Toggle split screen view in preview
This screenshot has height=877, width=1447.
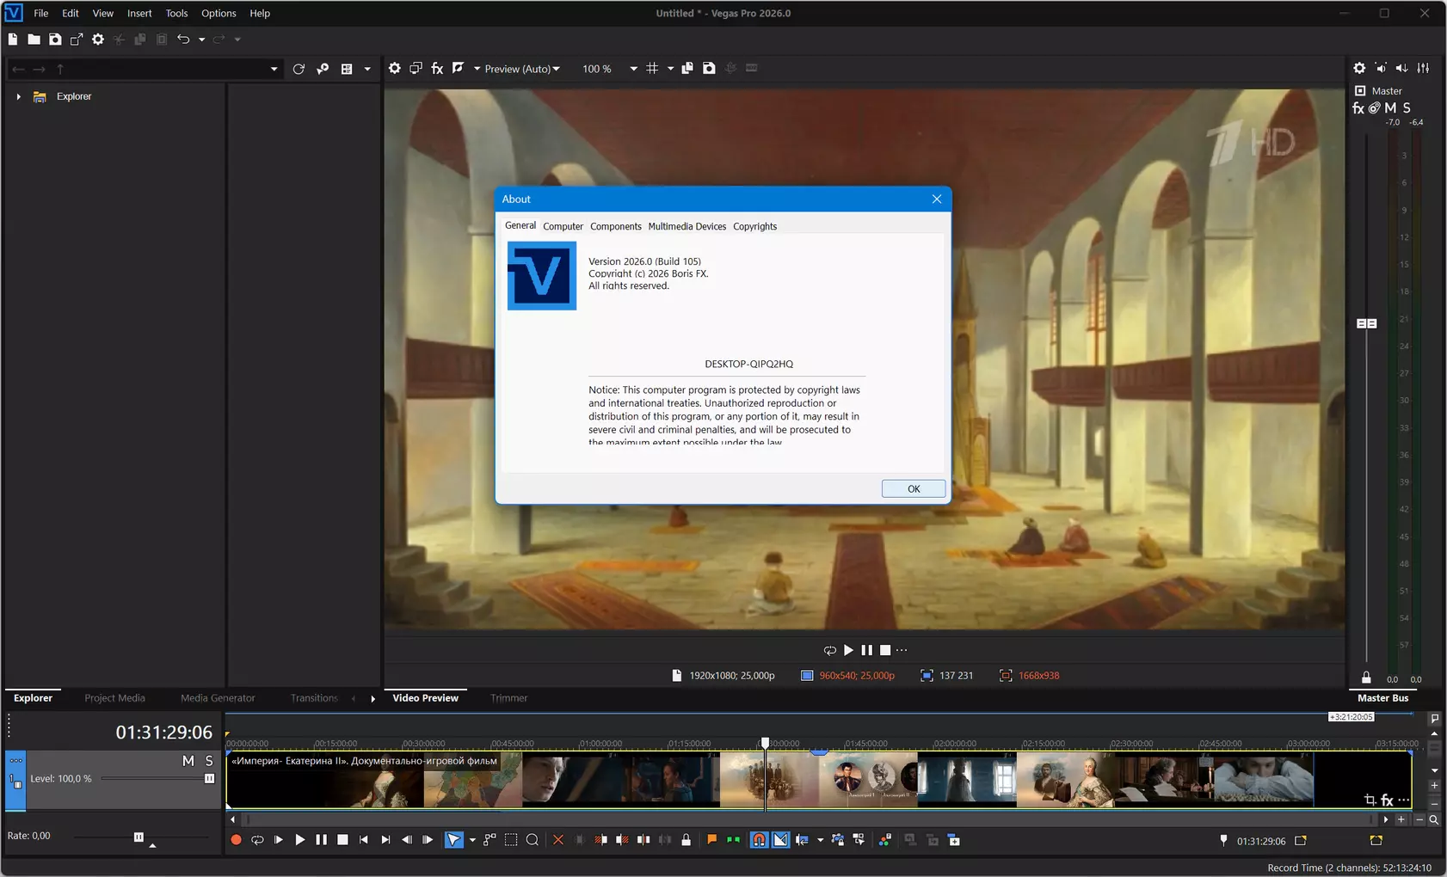(x=458, y=69)
